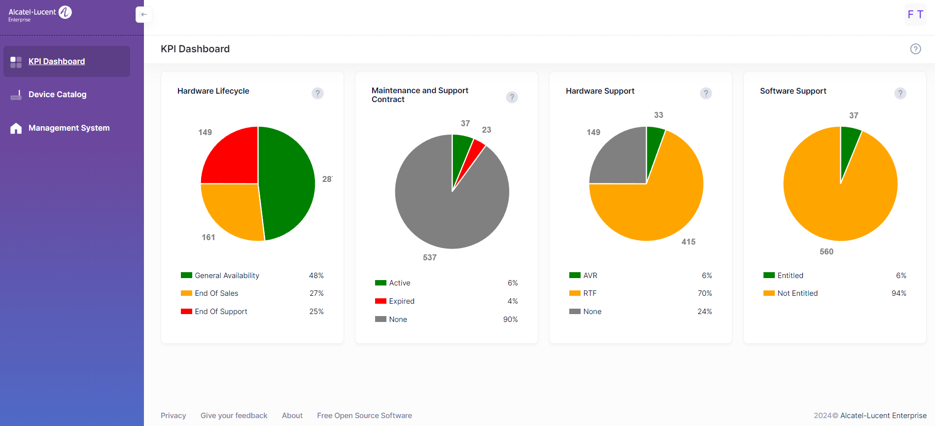
Task: Toggle General Availability legend entry
Action: pyautogui.click(x=227, y=276)
